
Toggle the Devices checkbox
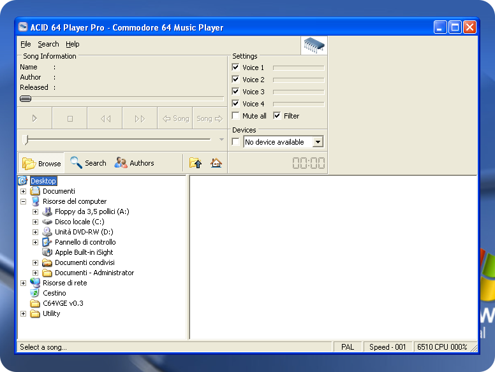click(235, 142)
